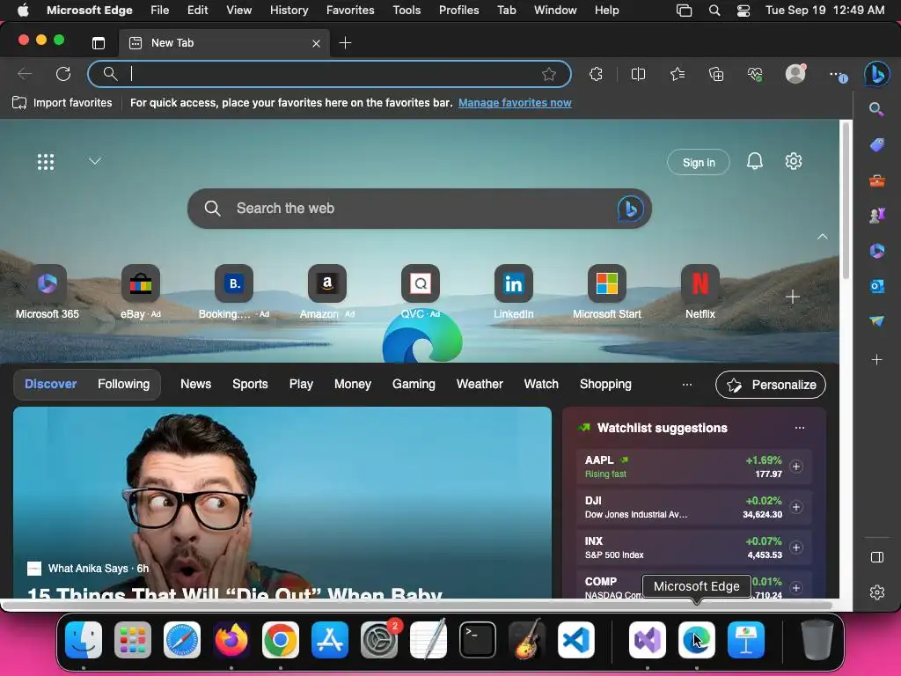Open Firefox from the Dock
This screenshot has width=901, height=676.
[231, 639]
